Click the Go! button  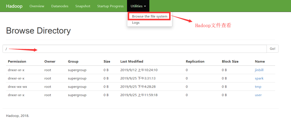[273, 49]
